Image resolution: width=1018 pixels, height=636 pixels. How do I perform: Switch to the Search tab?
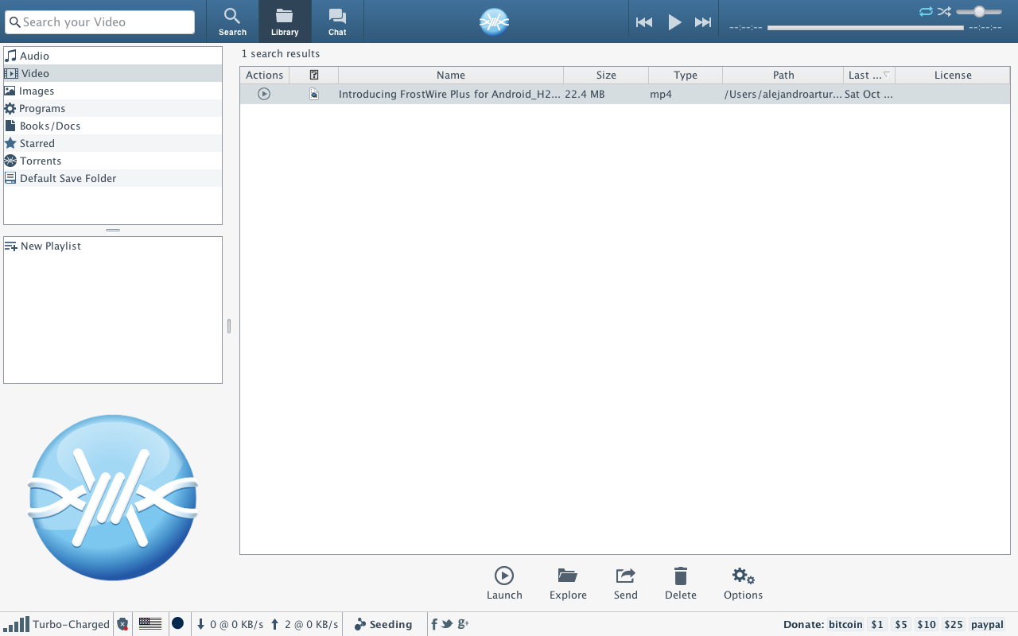click(x=232, y=21)
